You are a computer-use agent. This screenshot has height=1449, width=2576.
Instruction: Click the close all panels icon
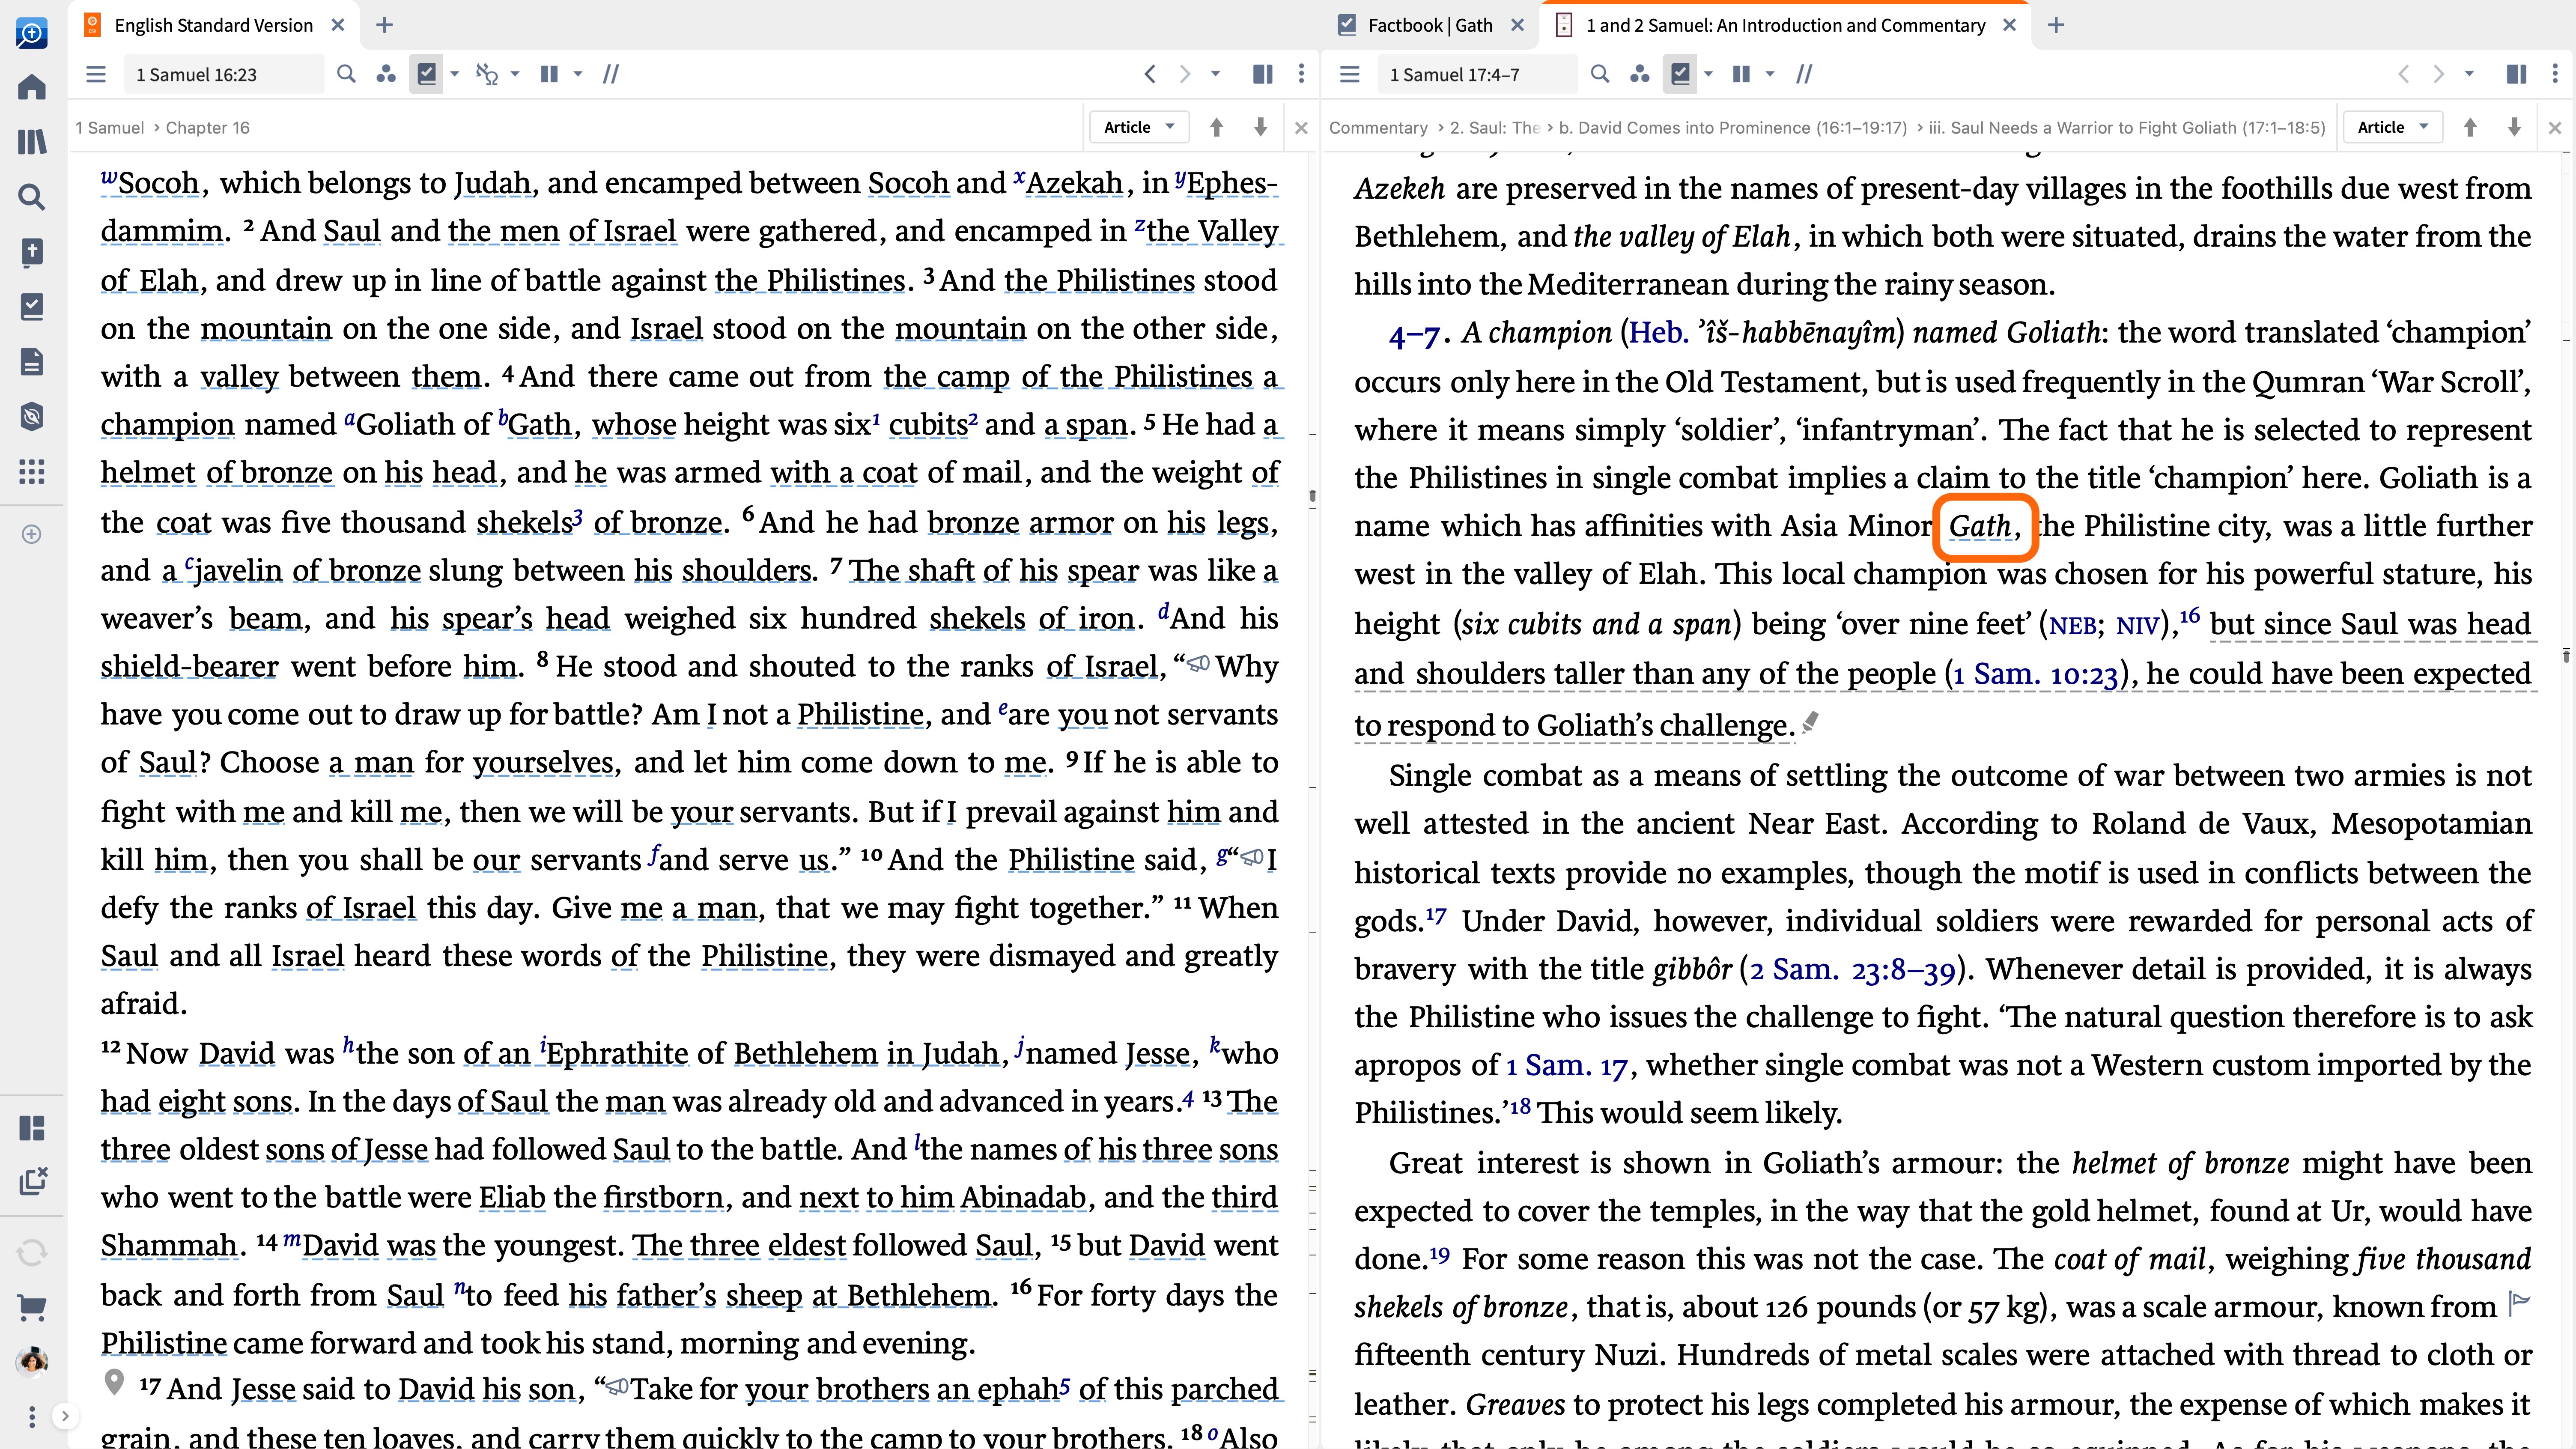32,1182
